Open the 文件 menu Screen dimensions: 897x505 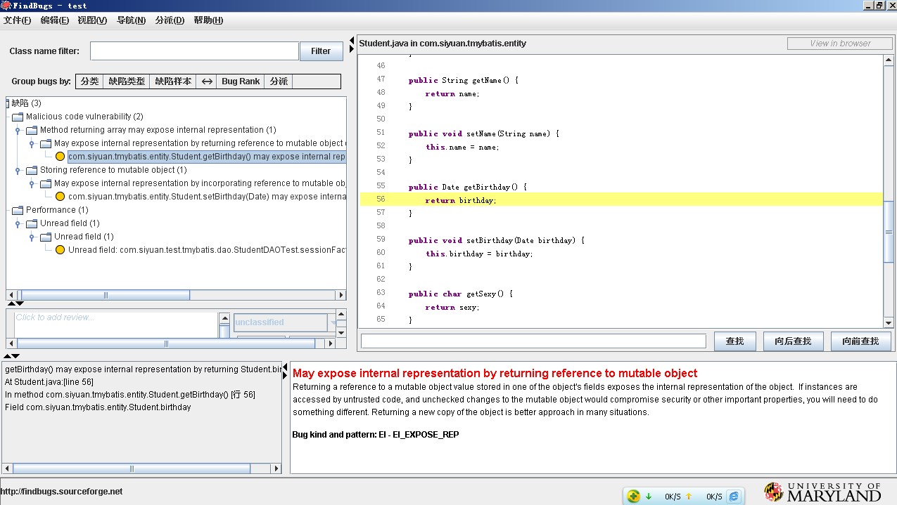pyautogui.click(x=18, y=20)
